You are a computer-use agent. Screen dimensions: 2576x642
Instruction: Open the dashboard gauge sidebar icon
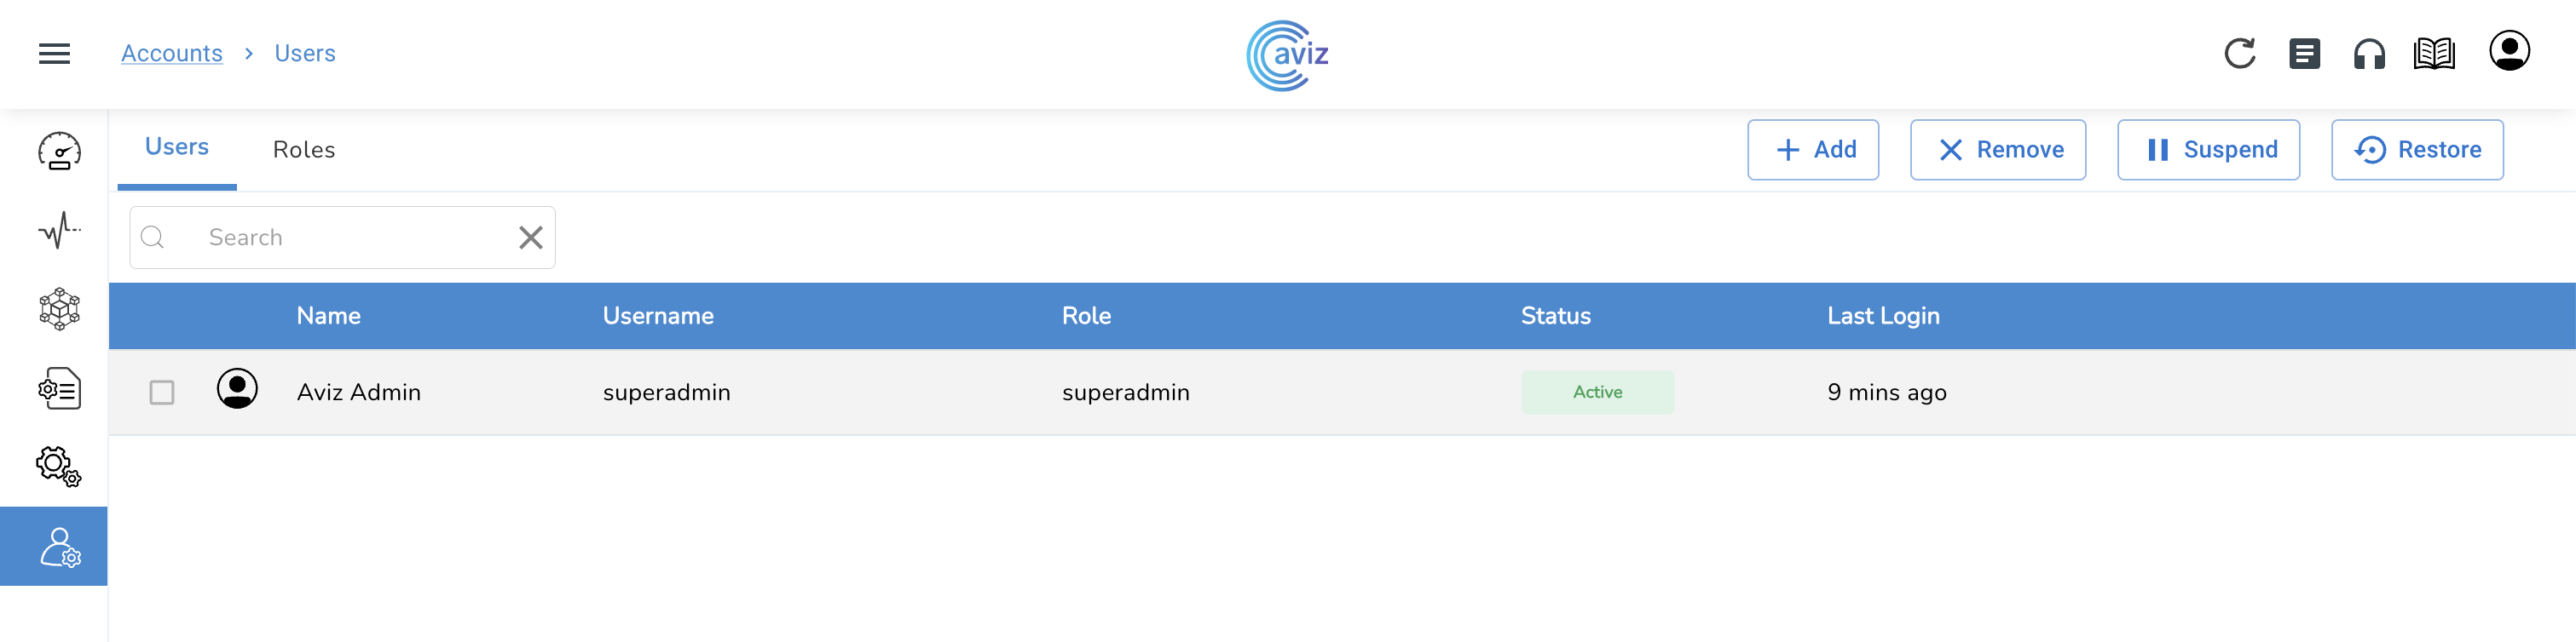59,152
